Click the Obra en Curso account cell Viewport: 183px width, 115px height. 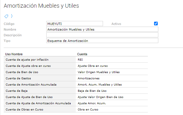tap(88, 109)
